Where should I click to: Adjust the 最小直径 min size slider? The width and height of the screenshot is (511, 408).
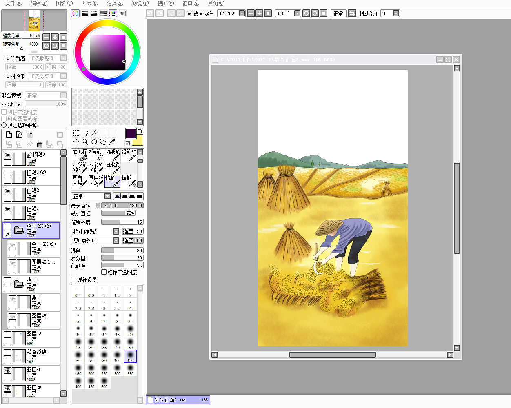pos(118,213)
